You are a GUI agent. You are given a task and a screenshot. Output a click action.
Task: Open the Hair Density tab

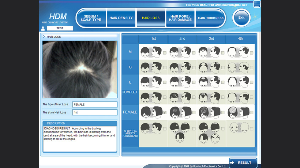click(x=121, y=18)
